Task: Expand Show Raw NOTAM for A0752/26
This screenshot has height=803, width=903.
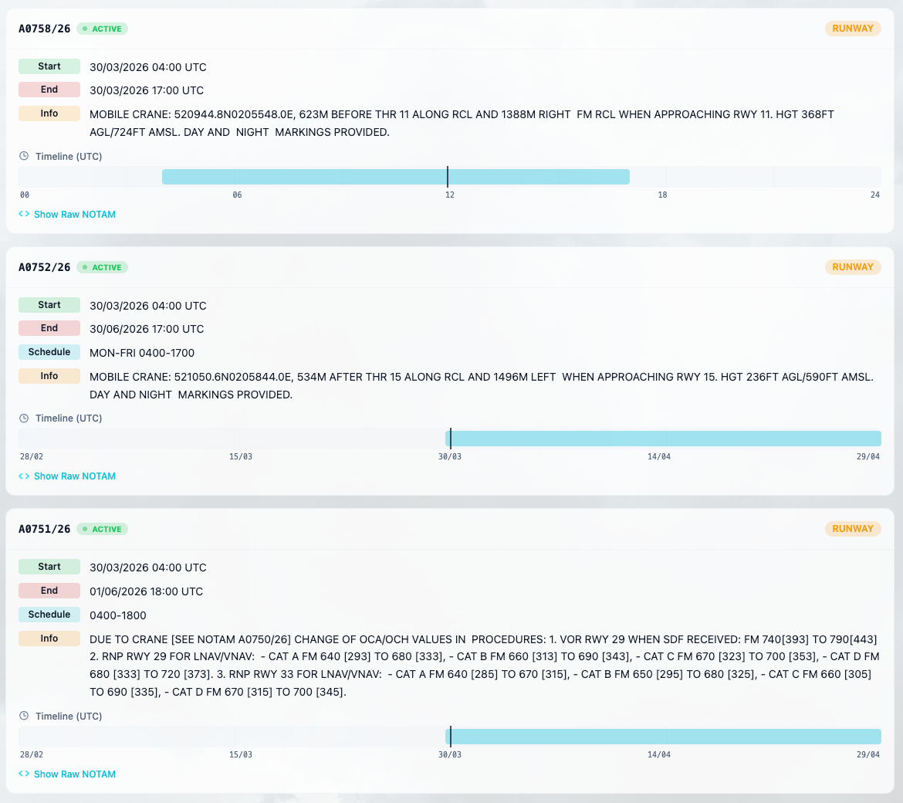Action: [x=74, y=476]
